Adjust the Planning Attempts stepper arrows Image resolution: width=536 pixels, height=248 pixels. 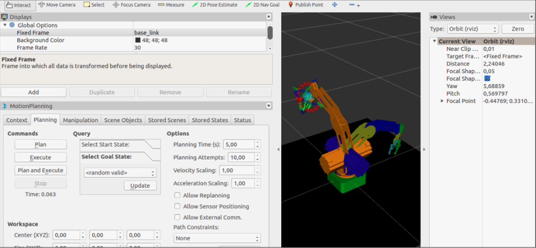pyautogui.click(x=257, y=157)
